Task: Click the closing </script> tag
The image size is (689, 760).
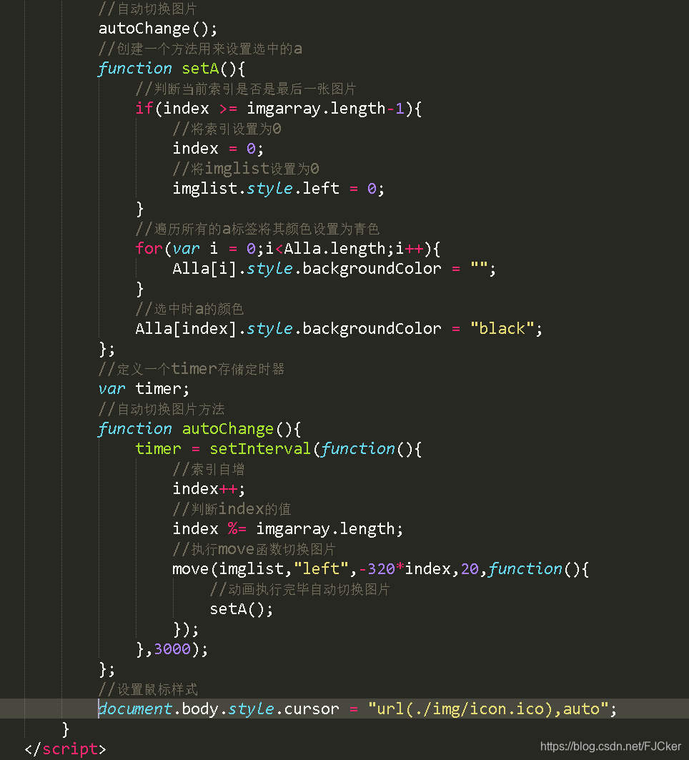Action: click(66, 749)
